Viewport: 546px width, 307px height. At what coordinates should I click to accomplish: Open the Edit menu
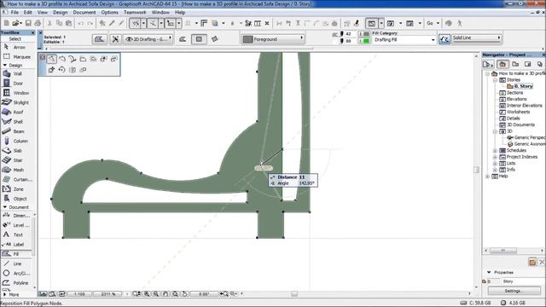(28, 12)
